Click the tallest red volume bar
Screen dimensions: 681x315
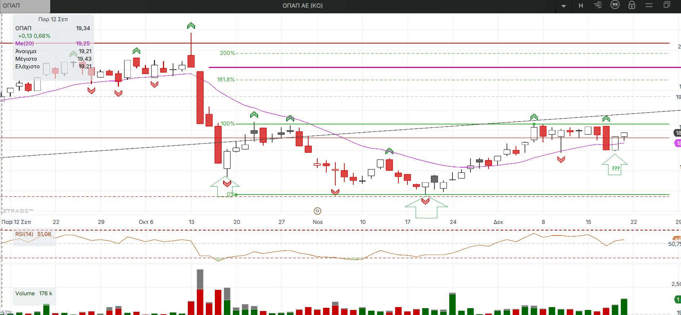pyautogui.click(x=200, y=301)
